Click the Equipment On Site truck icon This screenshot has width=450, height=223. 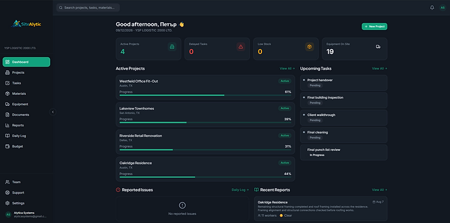coord(378,47)
